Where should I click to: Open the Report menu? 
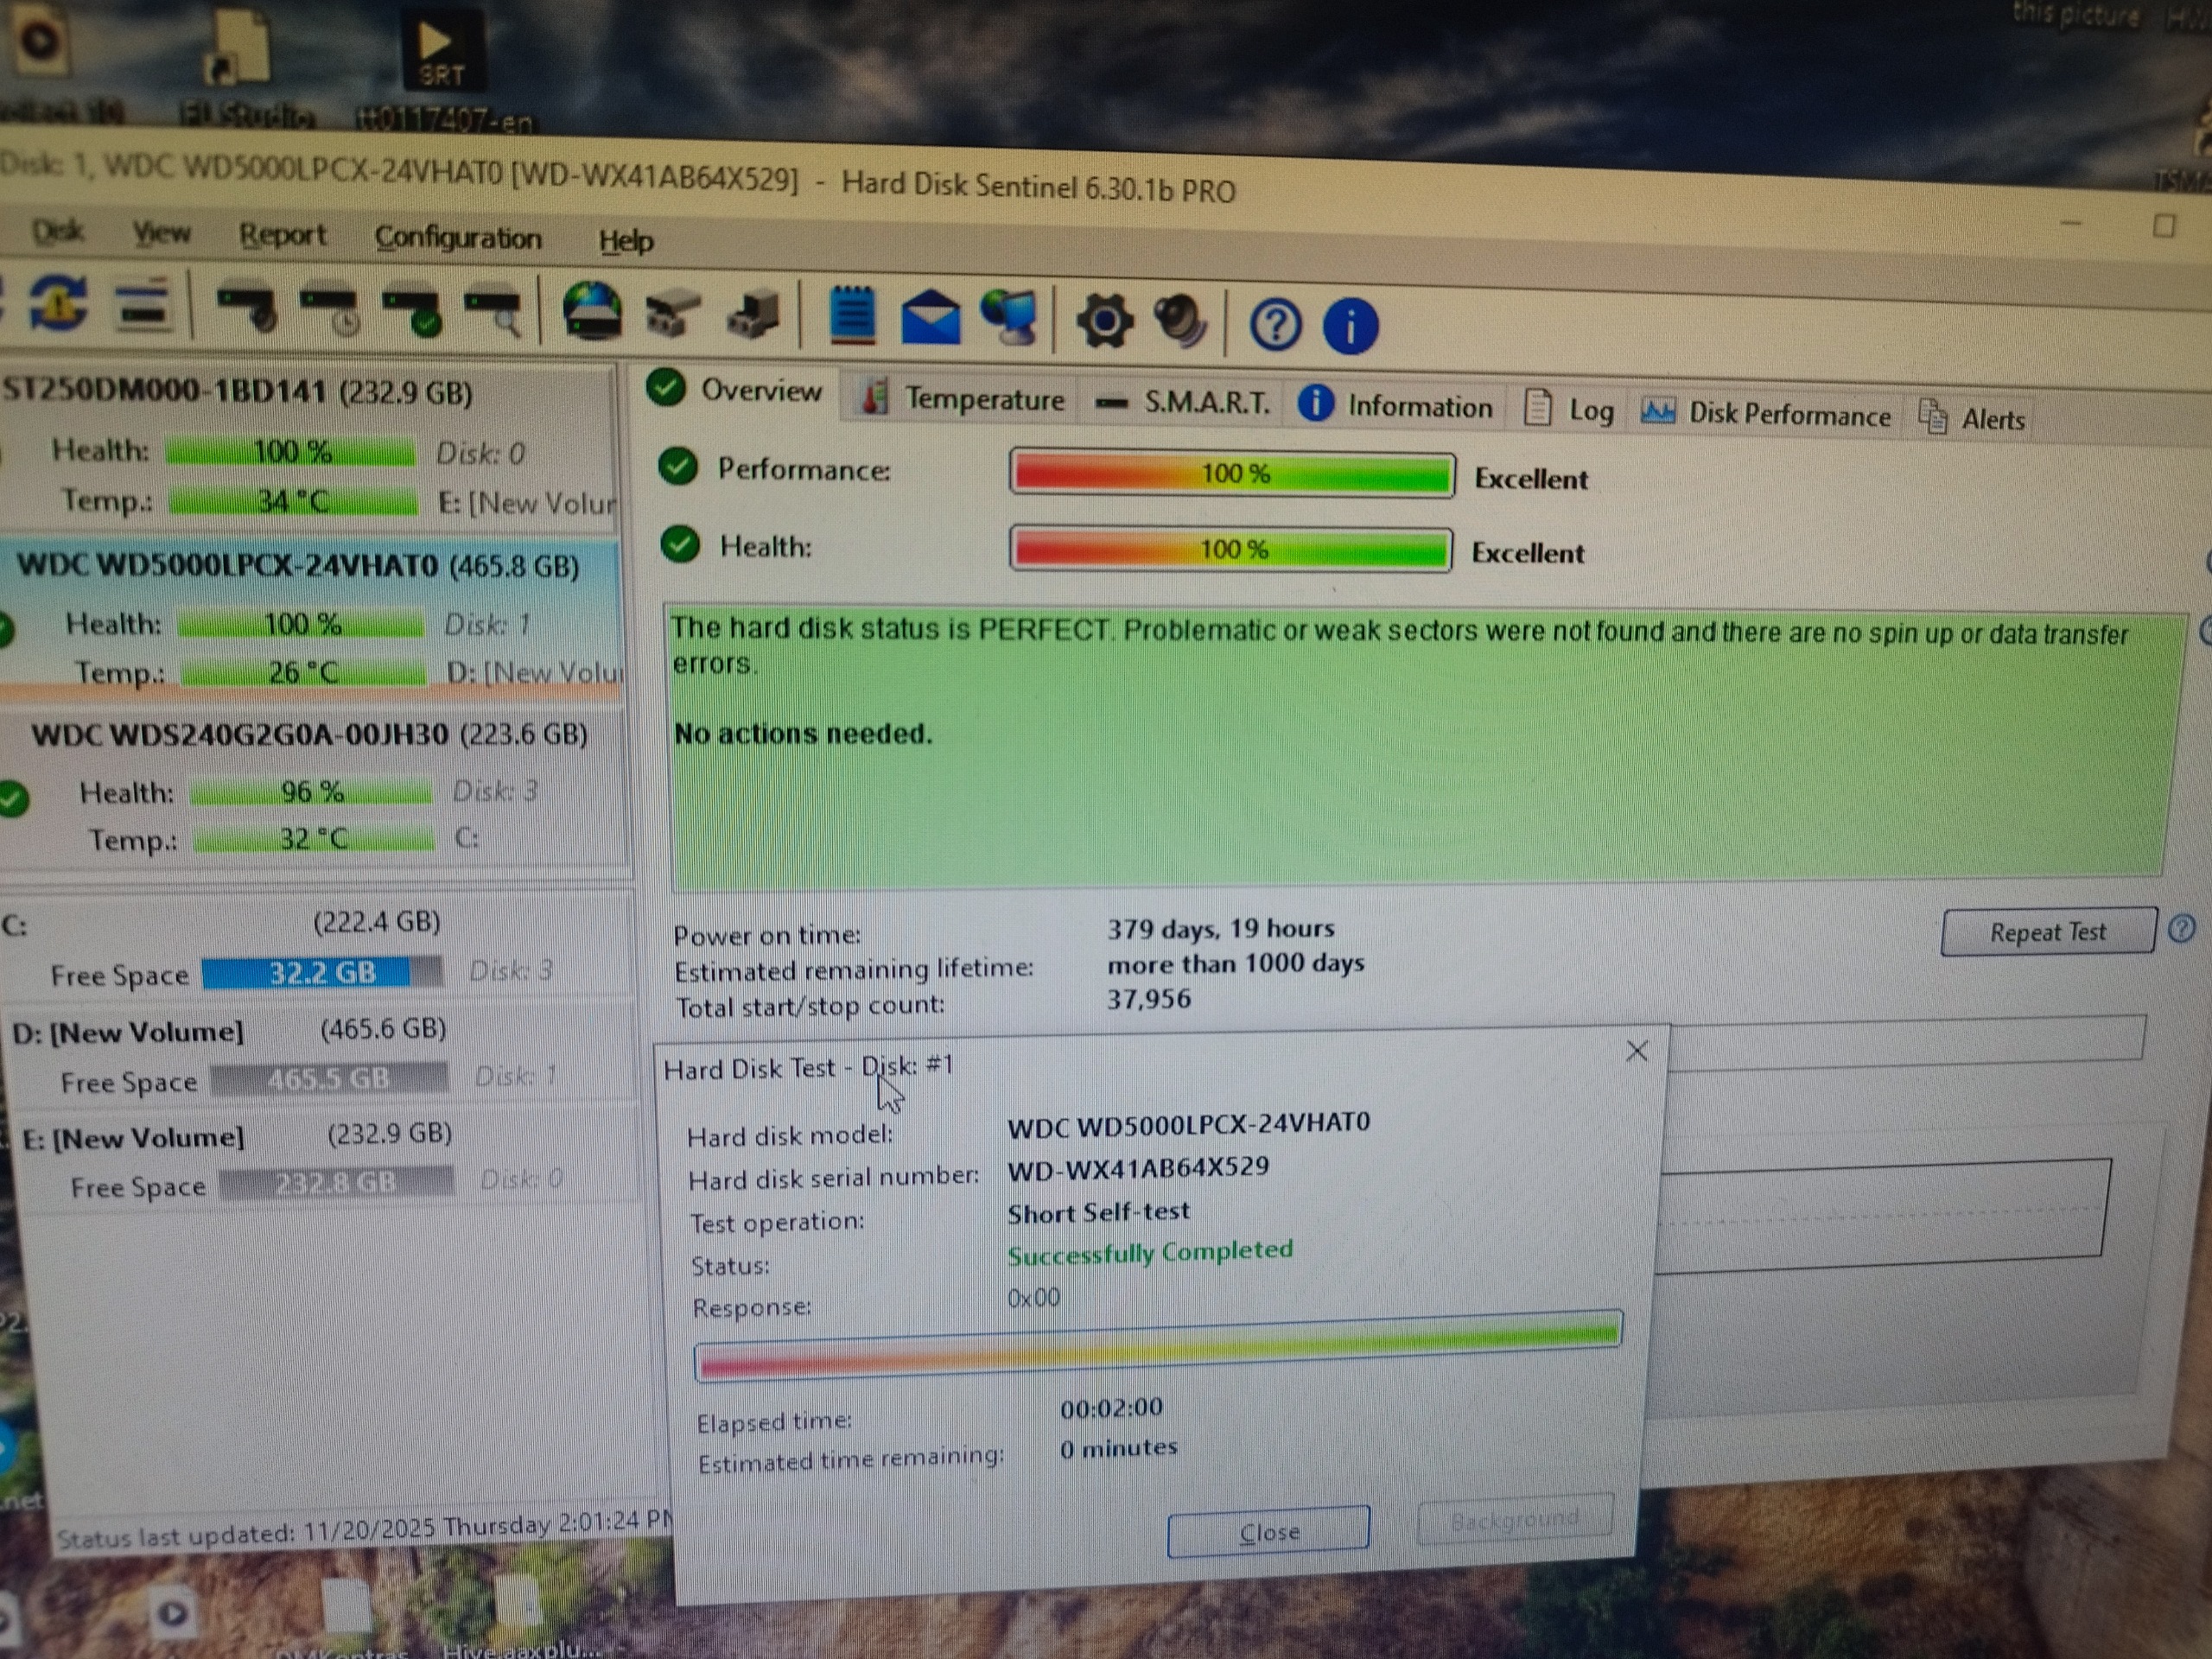[x=282, y=235]
